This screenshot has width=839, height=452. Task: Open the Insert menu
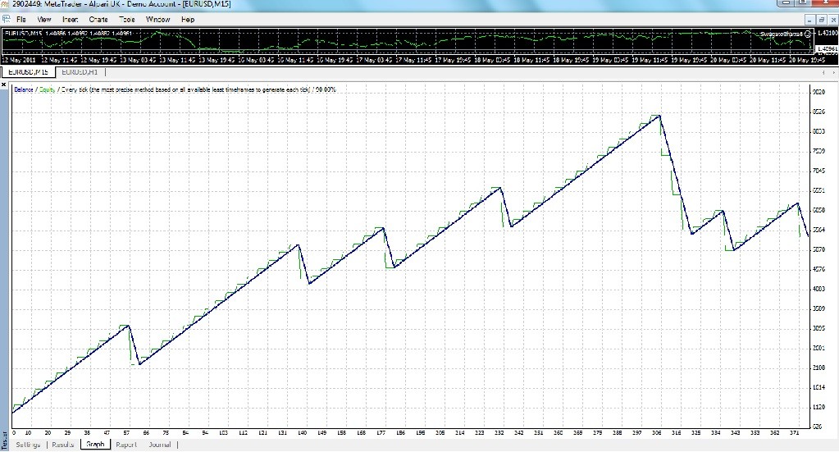70,19
